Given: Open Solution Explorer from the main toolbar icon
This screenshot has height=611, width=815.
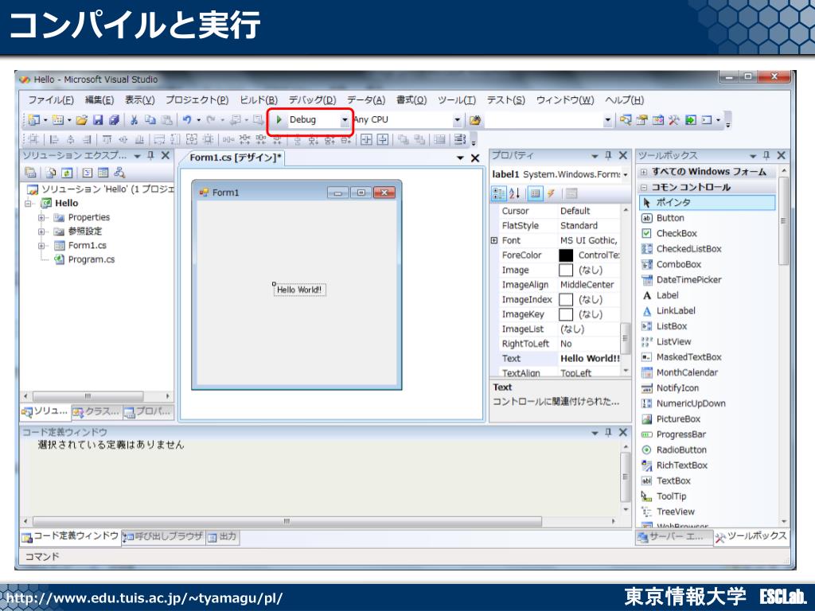Looking at the screenshot, I should click(x=626, y=120).
